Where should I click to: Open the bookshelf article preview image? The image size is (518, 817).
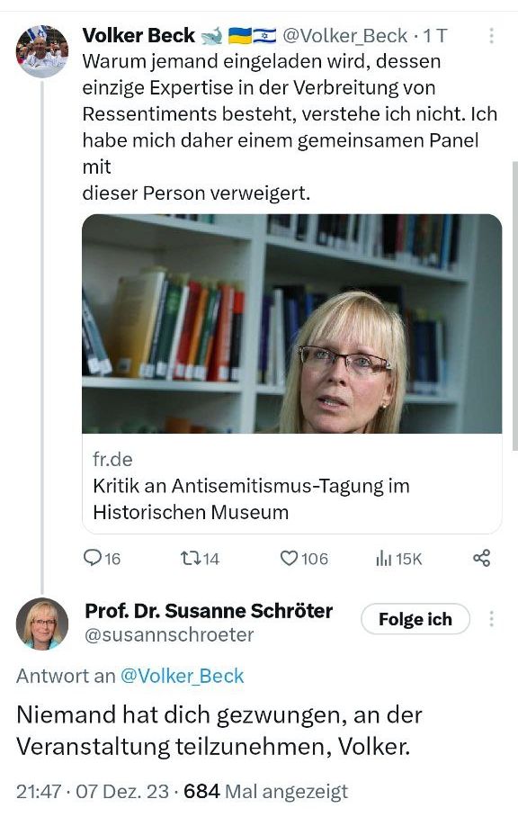click(x=292, y=324)
